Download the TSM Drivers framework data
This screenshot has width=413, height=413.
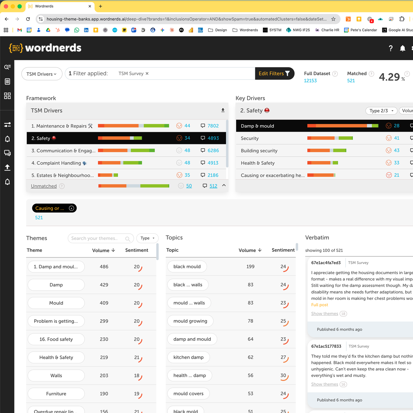223,110
